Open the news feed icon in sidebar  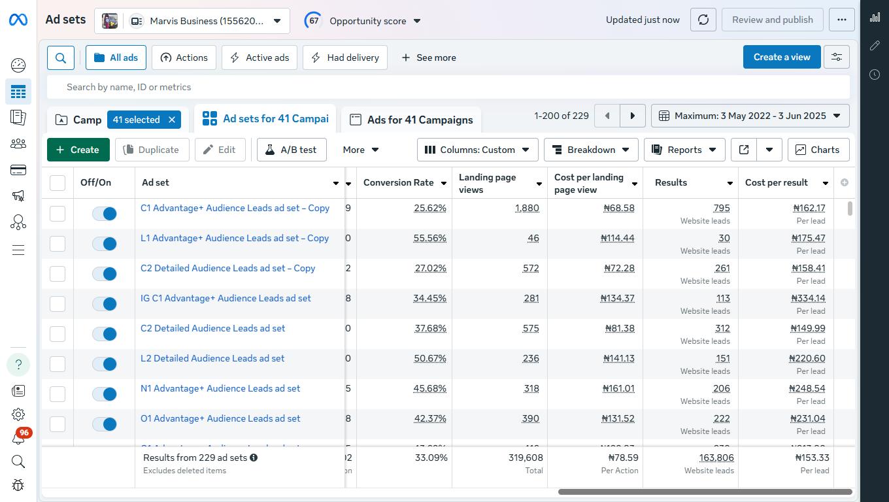[x=18, y=391]
